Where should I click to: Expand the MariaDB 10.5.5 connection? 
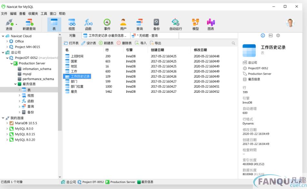7,123
